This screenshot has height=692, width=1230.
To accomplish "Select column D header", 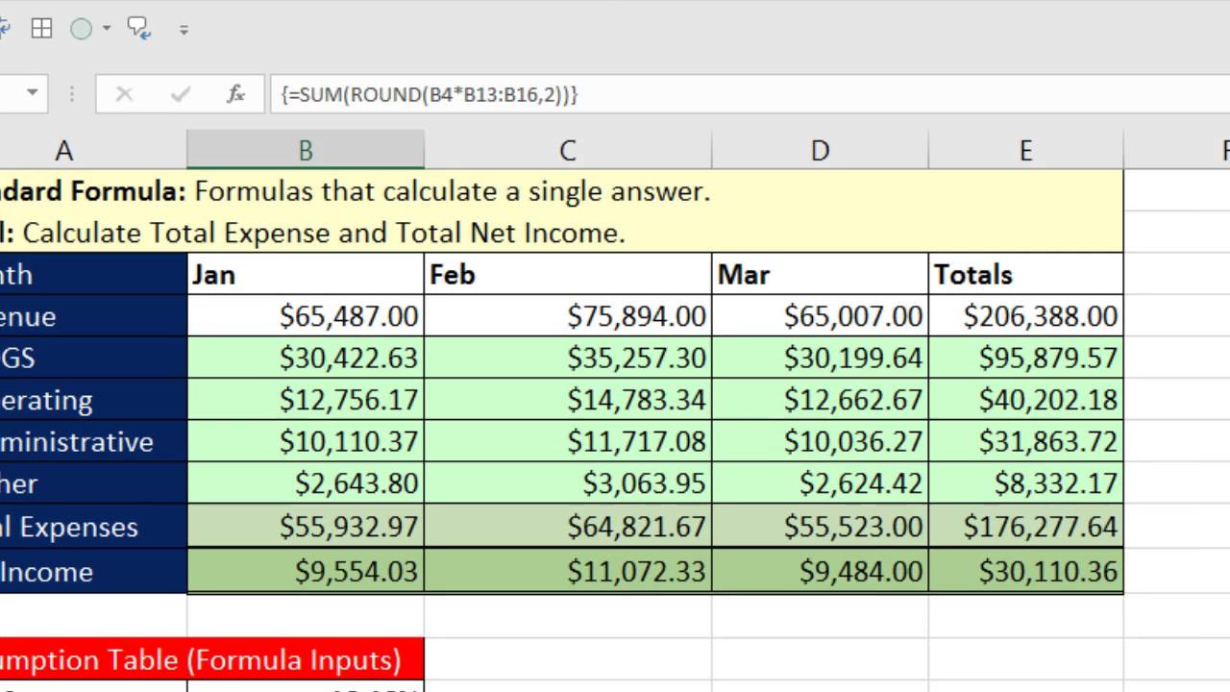I will 820,151.
